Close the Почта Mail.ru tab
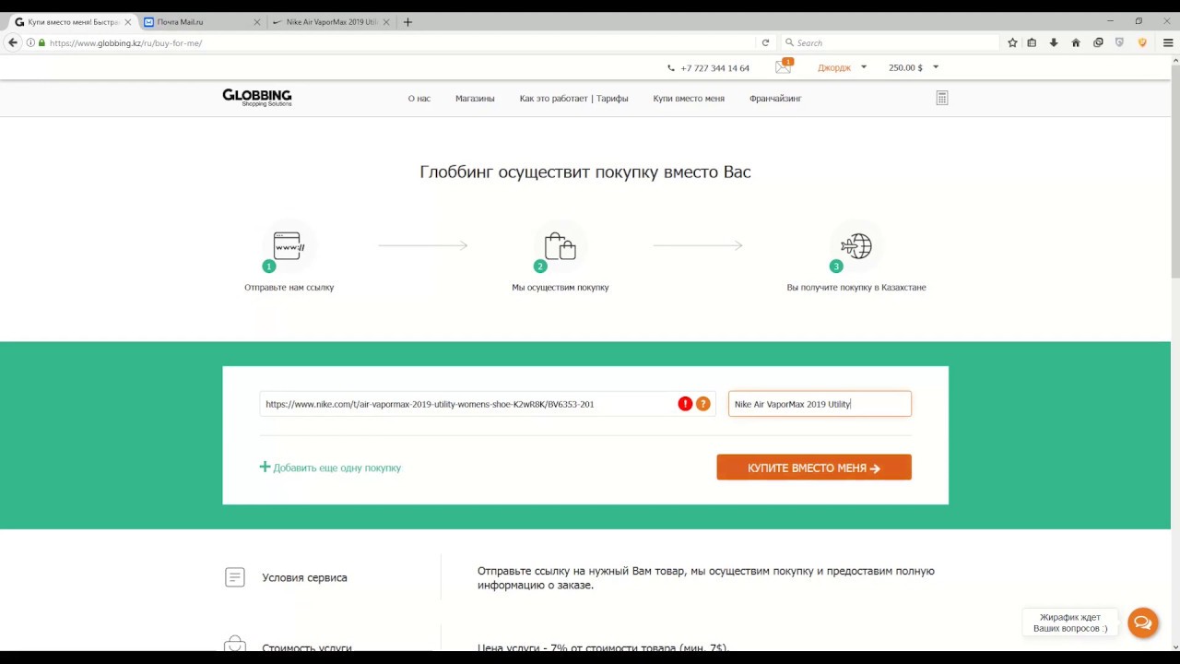 point(257,22)
